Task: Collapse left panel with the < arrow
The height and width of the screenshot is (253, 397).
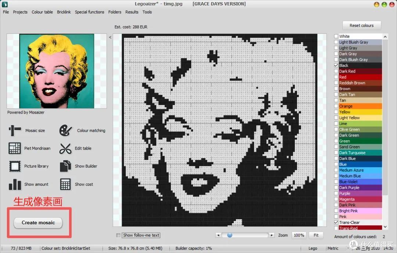Action: pos(110,37)
